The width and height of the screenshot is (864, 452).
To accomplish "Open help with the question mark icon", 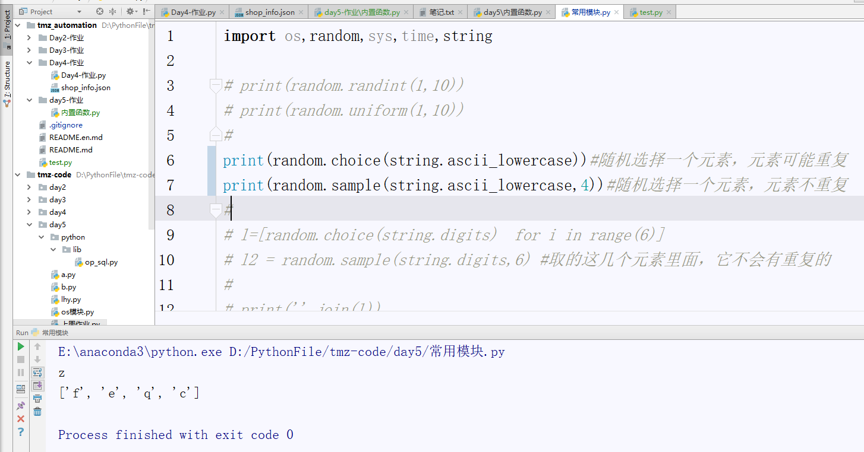I will pos(21,432).
